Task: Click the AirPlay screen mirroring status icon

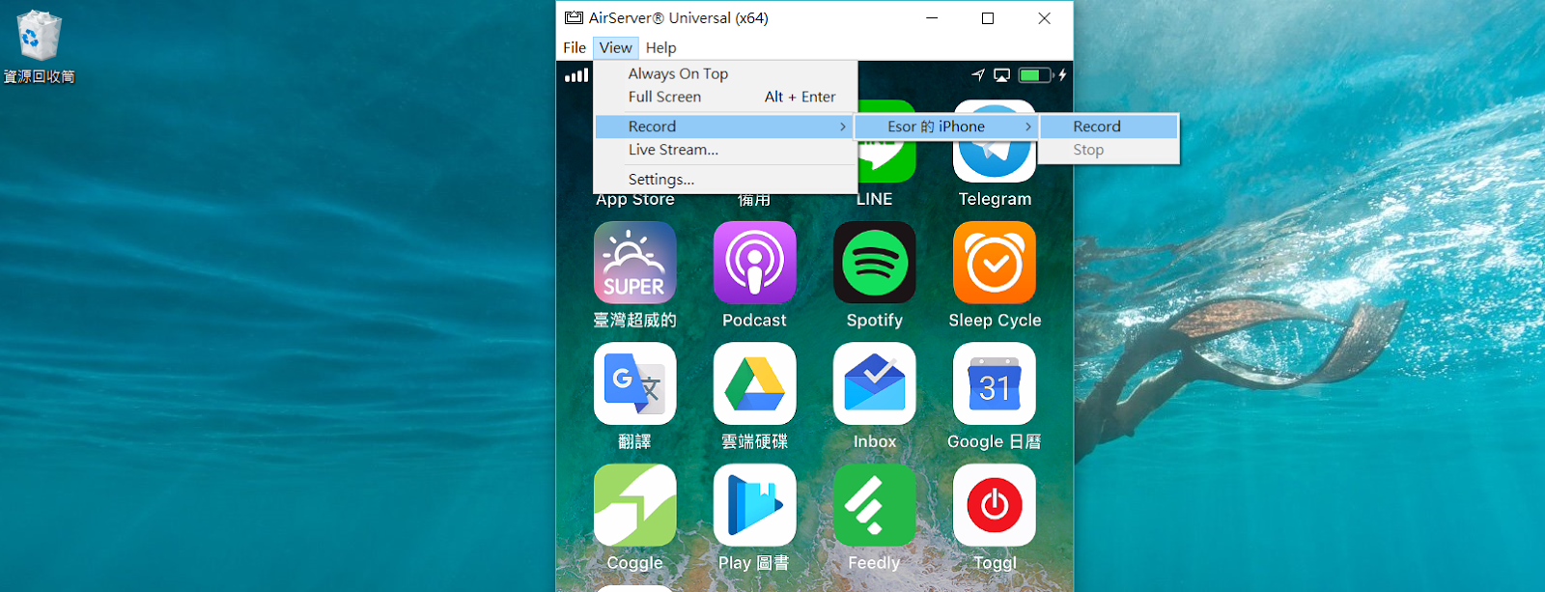Action: click(1001, 74)
